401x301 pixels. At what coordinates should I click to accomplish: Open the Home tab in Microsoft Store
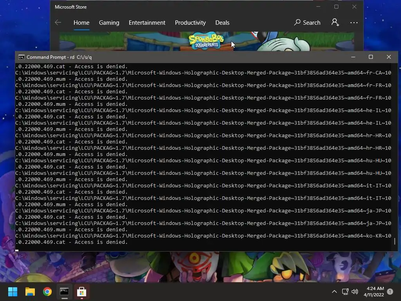coord(81,22)
